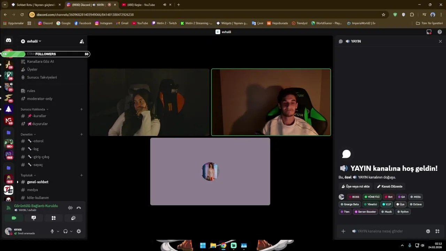Focus the green-bordered man's video tile
This screenshot has width=446, height=251.
point(271,102)
